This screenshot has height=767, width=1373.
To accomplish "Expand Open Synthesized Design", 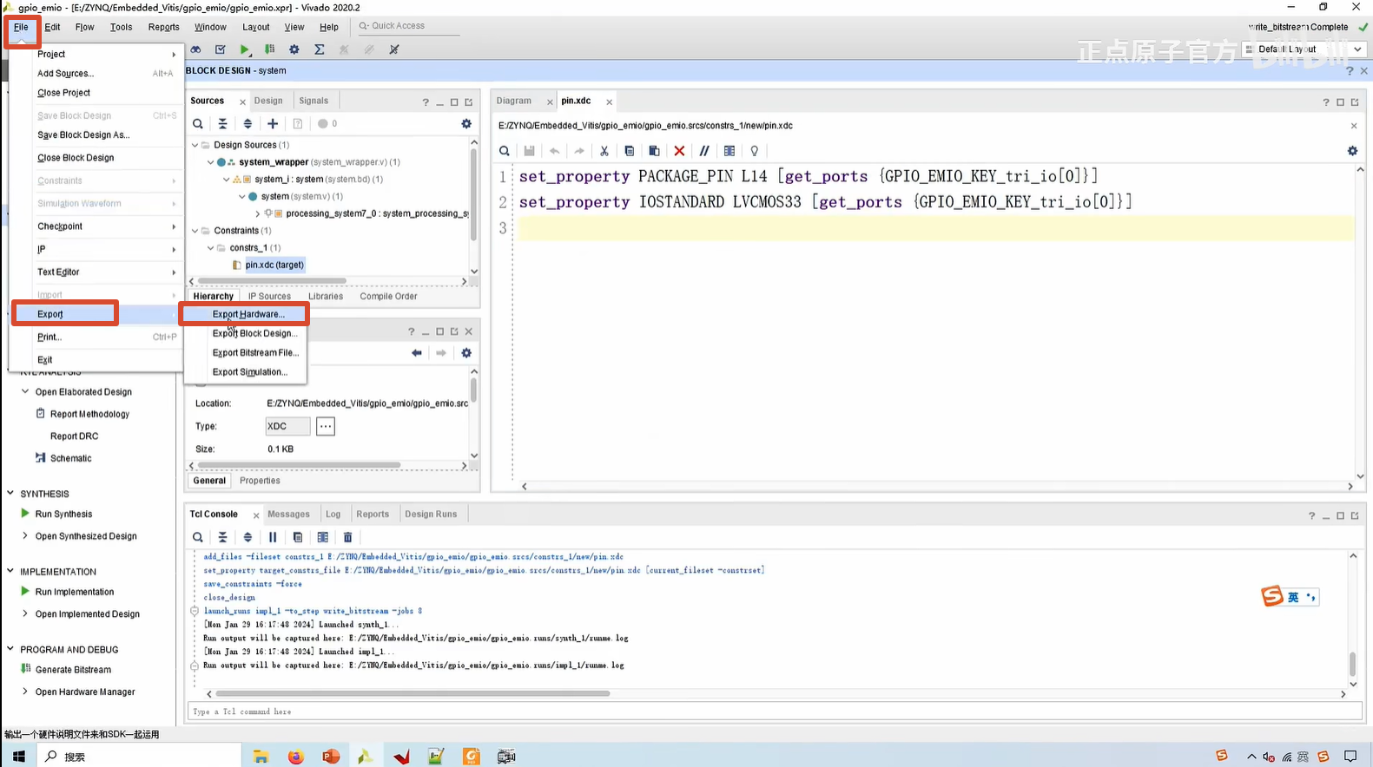I will [x=25, y=536].
